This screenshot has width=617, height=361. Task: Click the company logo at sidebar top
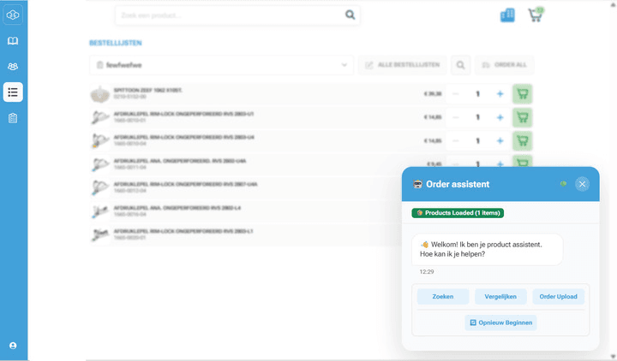(13, 15)
